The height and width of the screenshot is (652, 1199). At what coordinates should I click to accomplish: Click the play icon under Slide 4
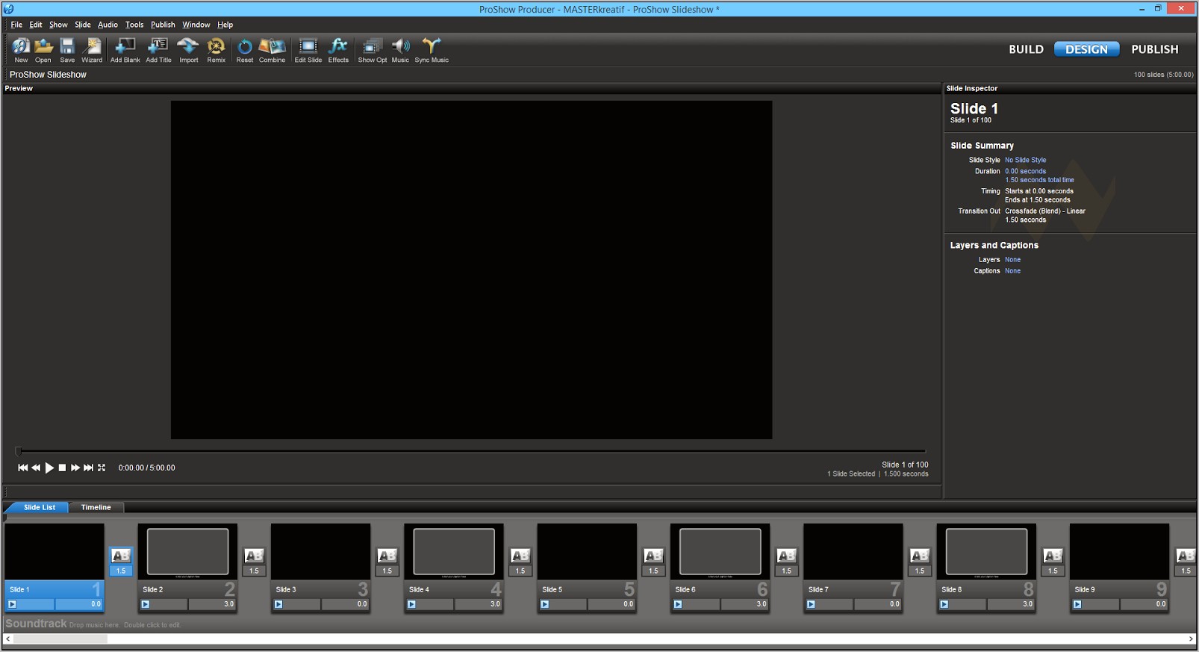(411, 604)
